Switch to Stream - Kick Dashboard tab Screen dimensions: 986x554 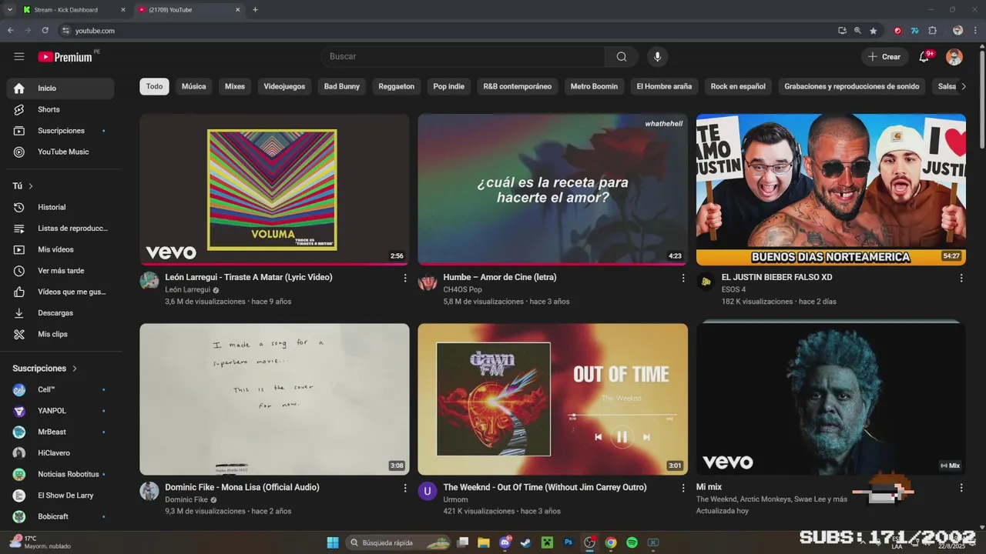[74, 10]
